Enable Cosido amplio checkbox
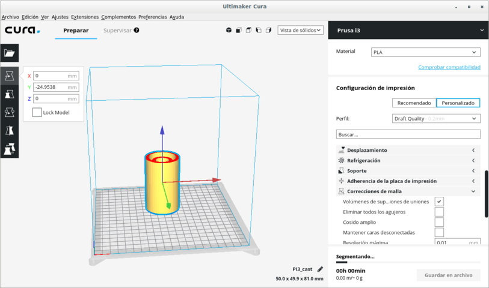 pyautogui.click(x=439, y=222)
